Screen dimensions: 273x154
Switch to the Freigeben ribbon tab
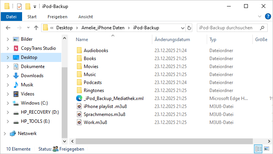[57, 17]
